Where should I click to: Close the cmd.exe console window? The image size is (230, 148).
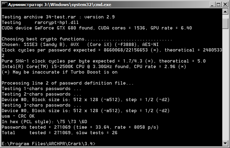click(224, 4)
